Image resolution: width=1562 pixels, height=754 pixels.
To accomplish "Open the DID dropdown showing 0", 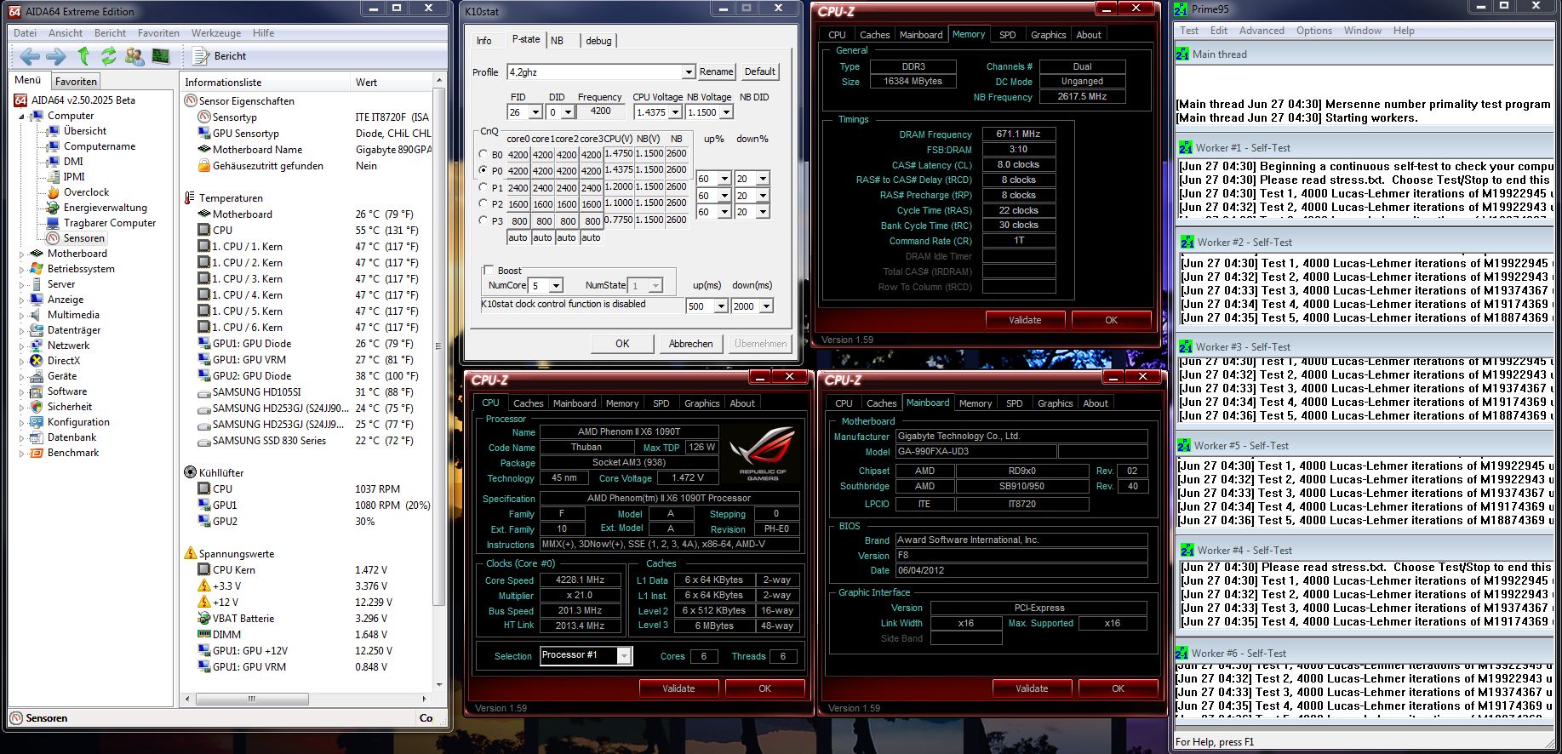I will click(x=568, y=112).
